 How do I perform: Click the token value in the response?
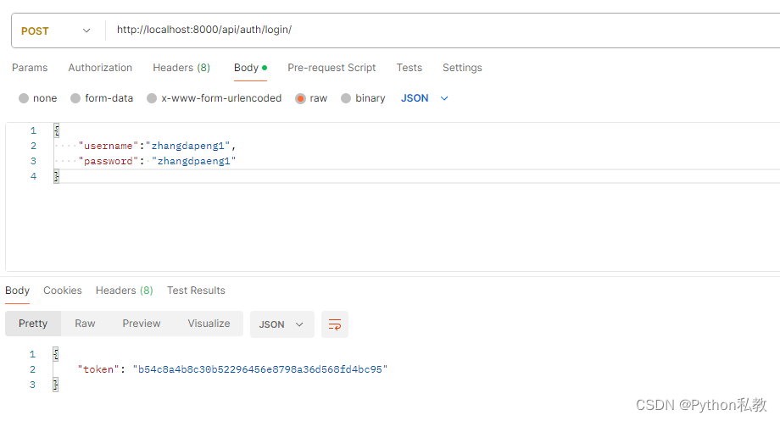[260, 369]
